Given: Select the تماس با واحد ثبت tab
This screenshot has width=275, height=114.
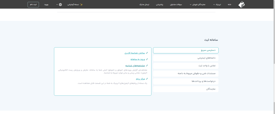Looking at the screenshot, I should pyautogui.click(x=186, y=66).
